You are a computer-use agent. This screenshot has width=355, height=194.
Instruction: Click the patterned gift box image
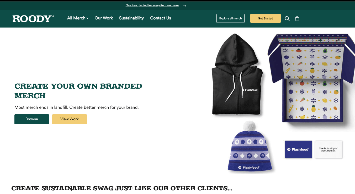tap(311, 79)
